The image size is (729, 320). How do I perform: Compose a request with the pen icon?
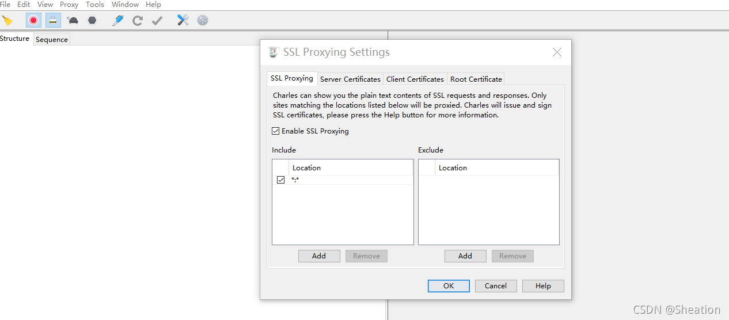pos(118,21)
